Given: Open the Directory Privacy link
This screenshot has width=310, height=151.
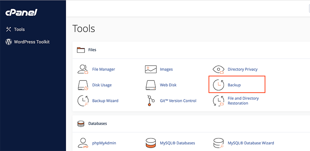Looking at the screenshot, I should (x=242, y=69).
